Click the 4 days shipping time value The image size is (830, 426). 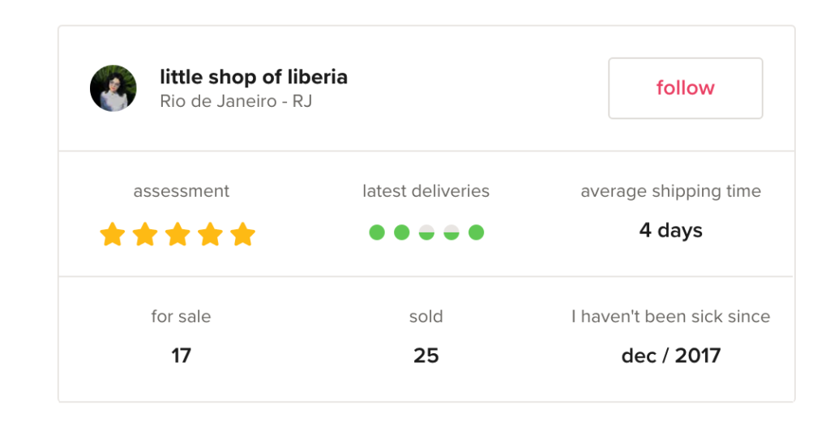[x=670, y=231]
